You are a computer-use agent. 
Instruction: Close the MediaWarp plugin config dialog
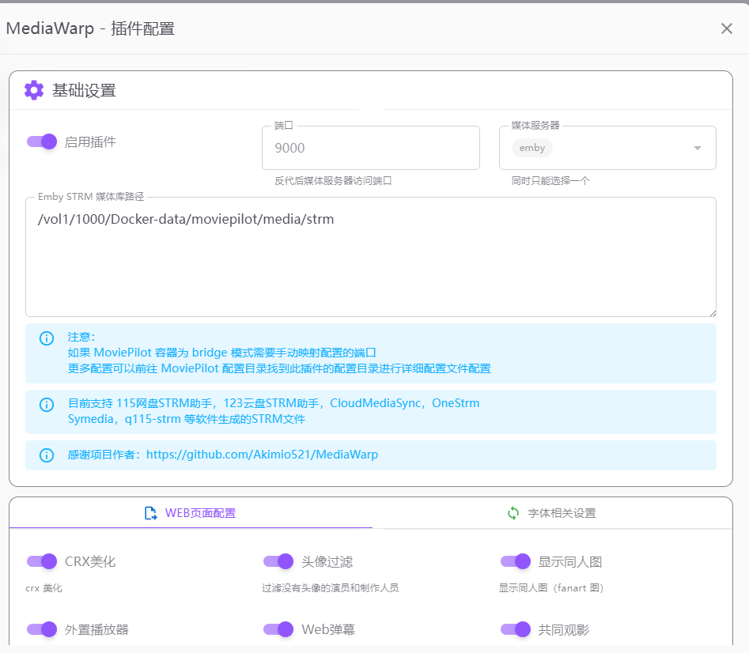point(726,29)
